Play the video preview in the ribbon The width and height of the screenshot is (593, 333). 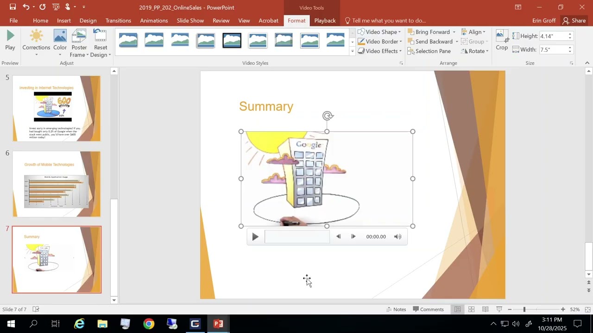[10, 40]
